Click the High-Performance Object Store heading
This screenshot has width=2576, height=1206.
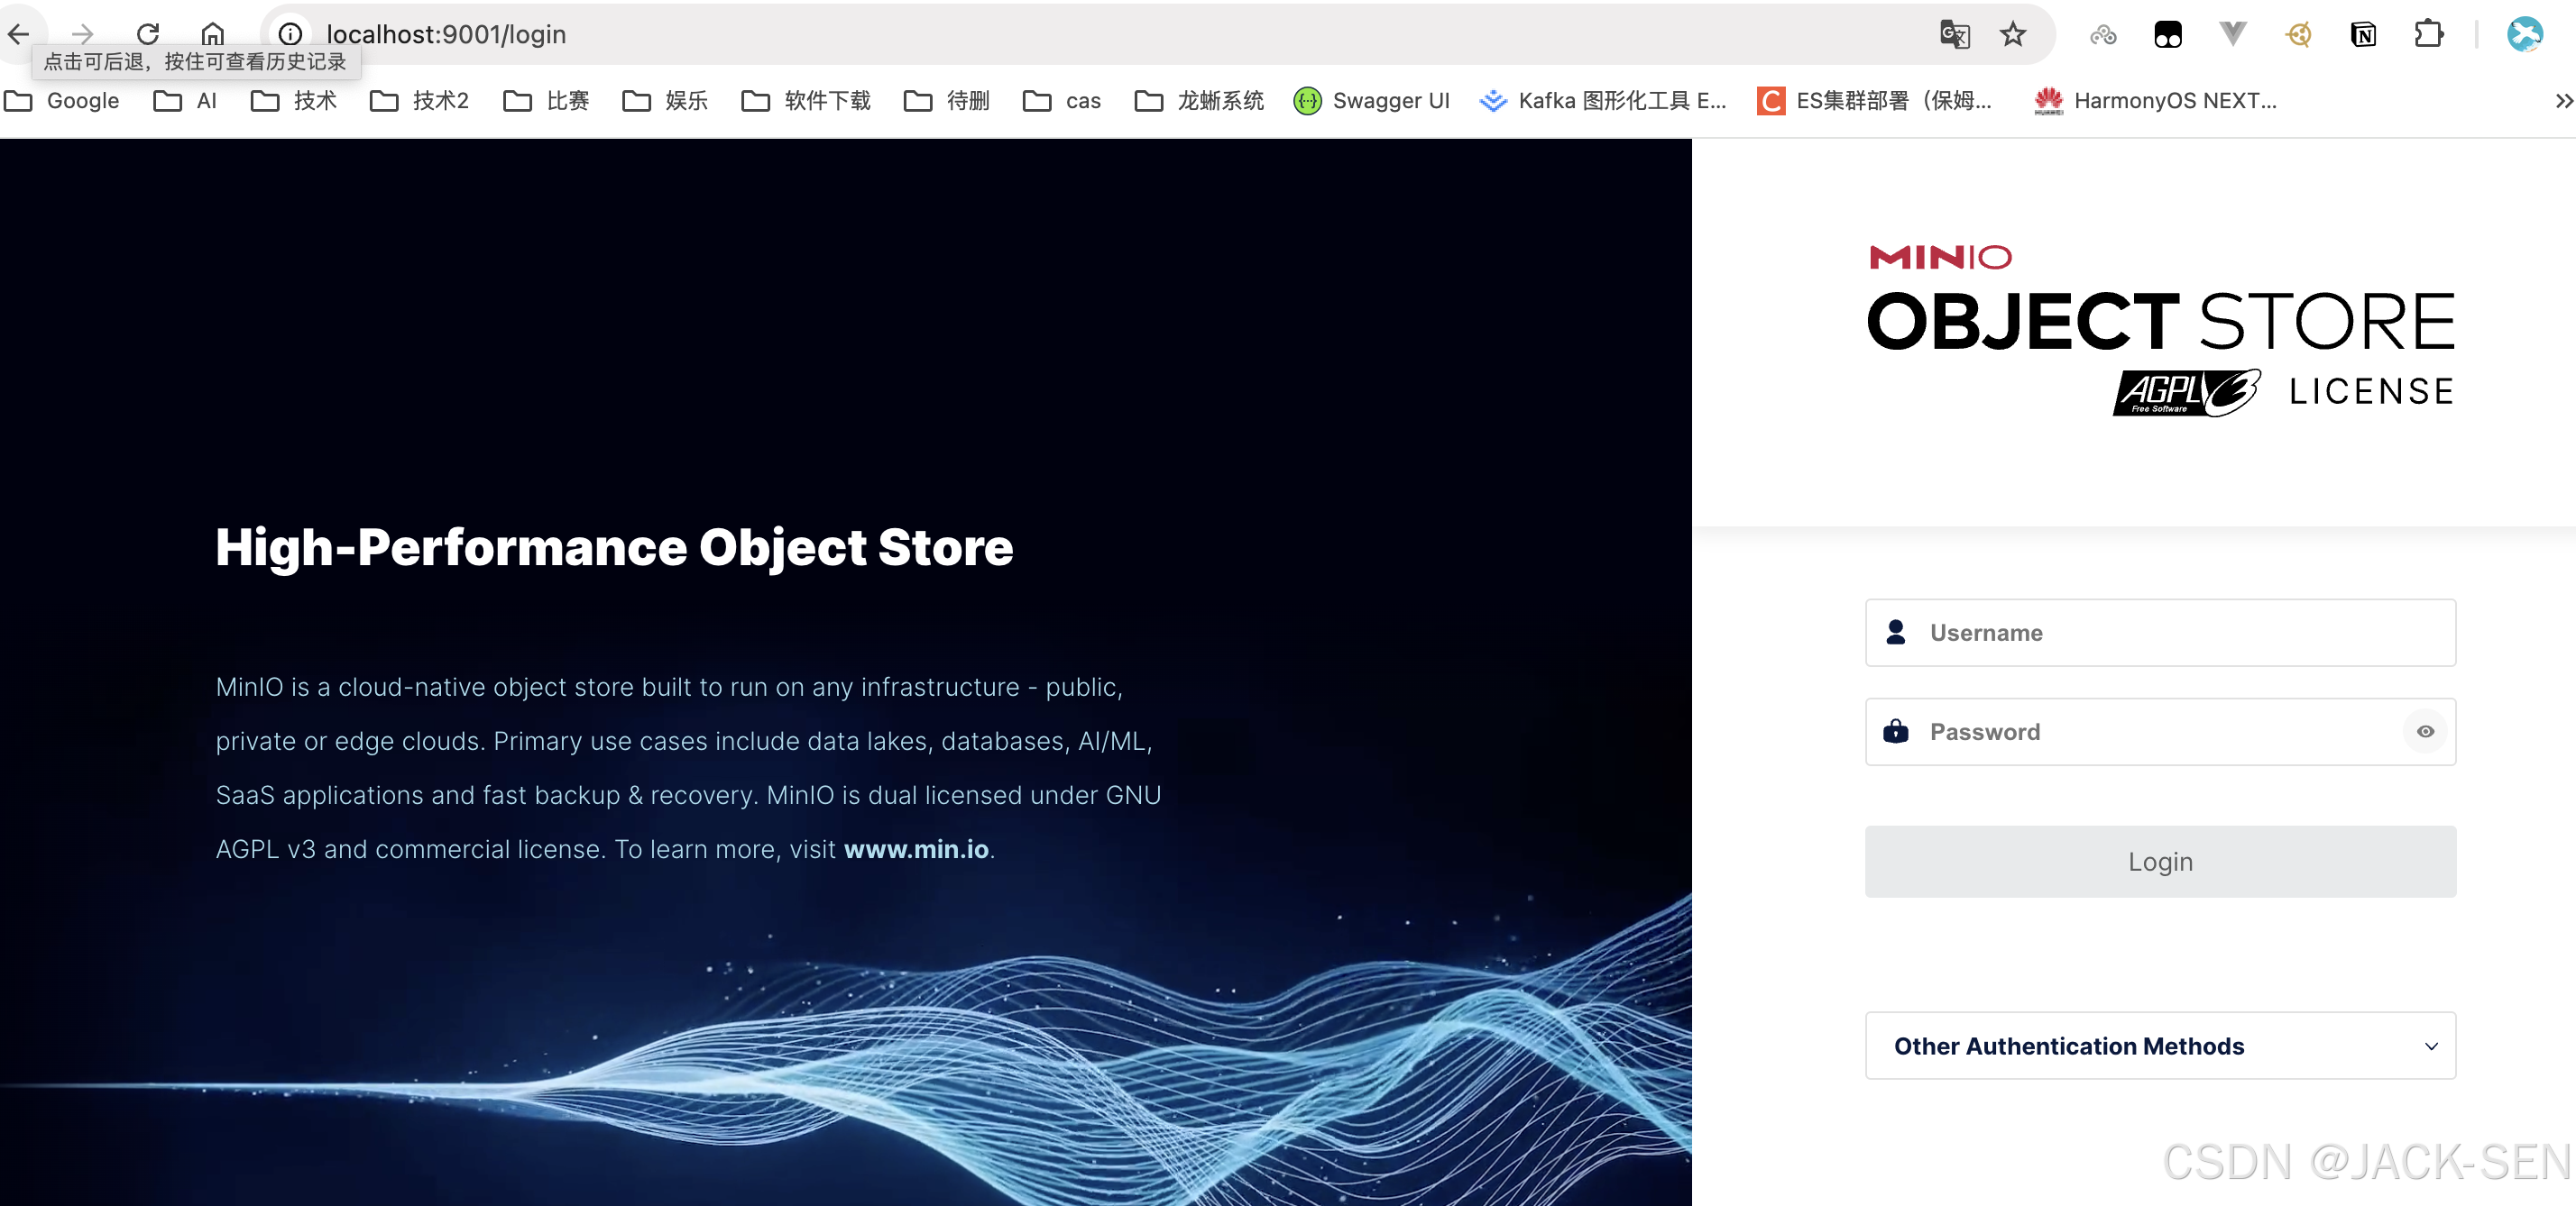point(614,547)
